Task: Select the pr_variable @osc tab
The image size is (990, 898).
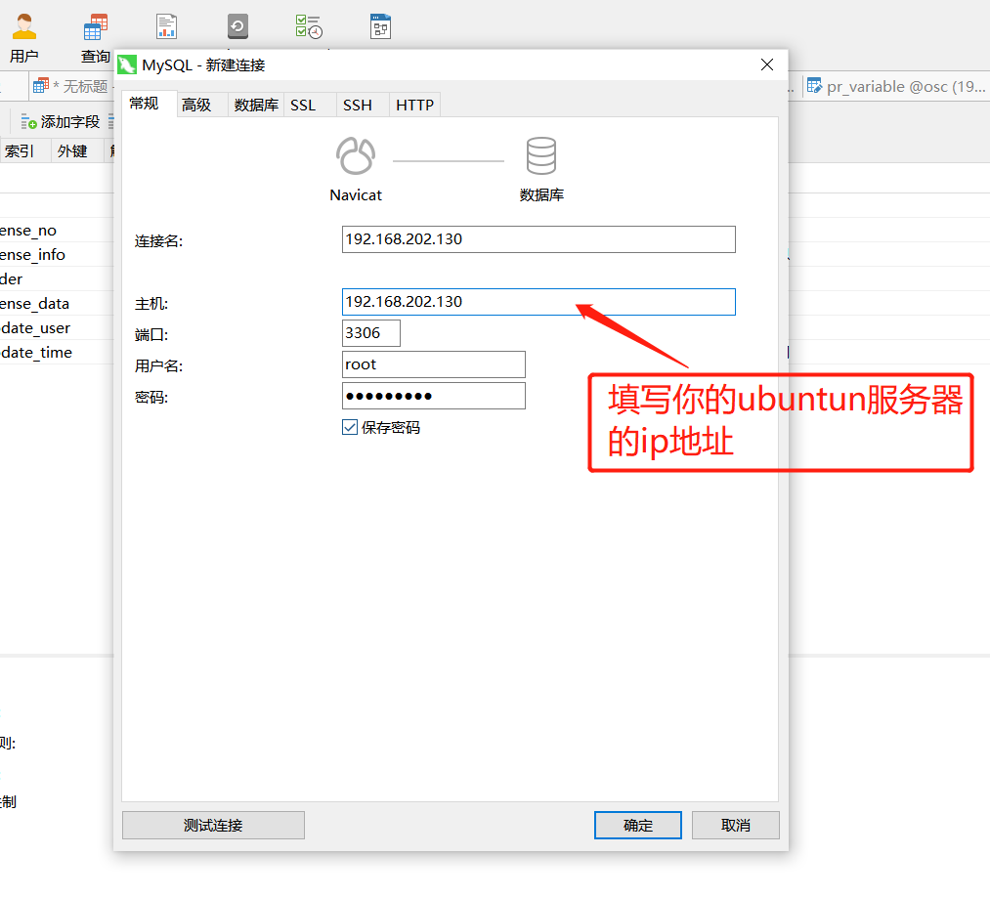Action: point(895,86)
